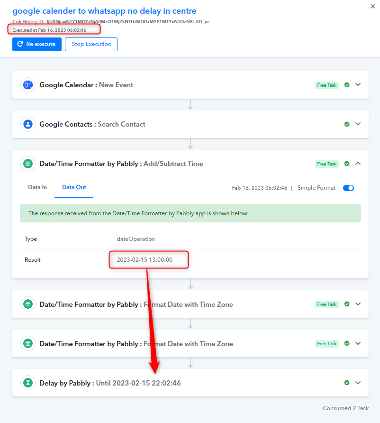This screenshot has width=380, height=423.
Task: Expand the Delay by Pabbly step
Action: pyautogui.click(x=358, y=383)
